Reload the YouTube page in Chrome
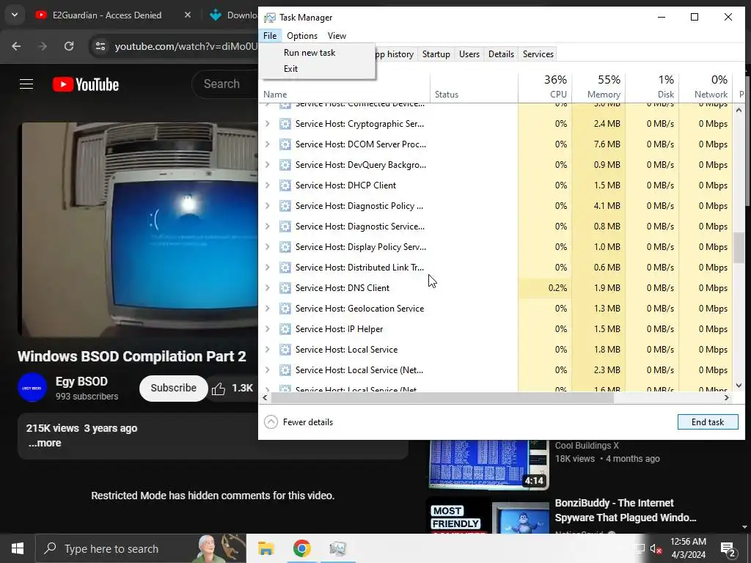751x563 pixels. click(69, 46)
